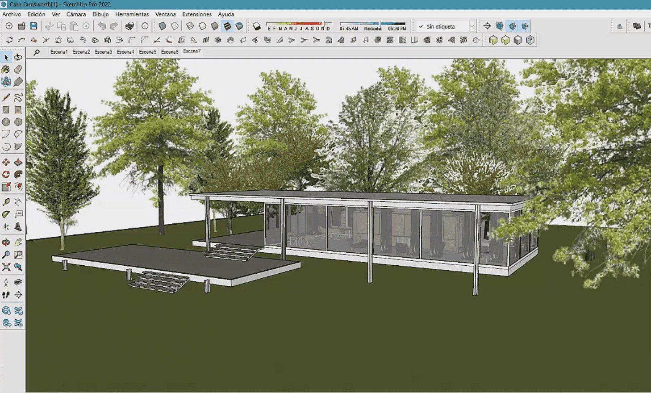Pick the Offset tool
Image resolution: width=651 pixels, height=393 pixels.
pos(18,187)
